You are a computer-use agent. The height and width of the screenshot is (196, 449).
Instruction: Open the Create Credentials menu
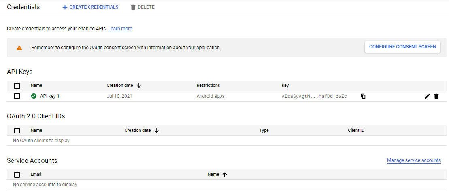(90, 7)
